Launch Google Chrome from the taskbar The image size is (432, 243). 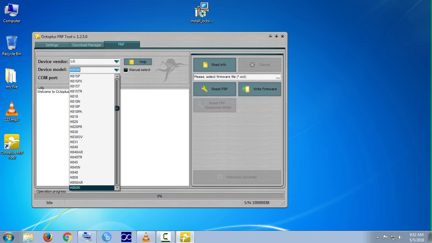click(67, 237)
